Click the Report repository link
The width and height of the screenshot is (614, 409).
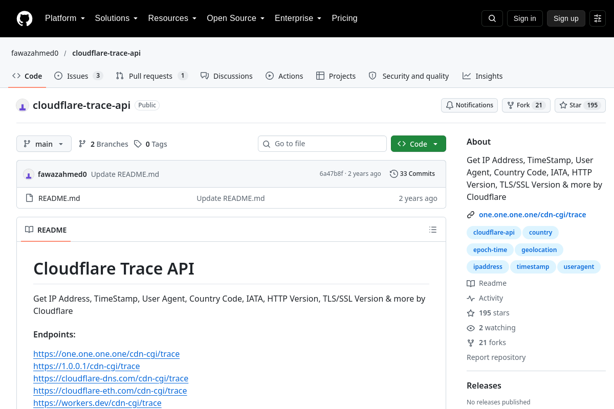[x=496, y=357]
